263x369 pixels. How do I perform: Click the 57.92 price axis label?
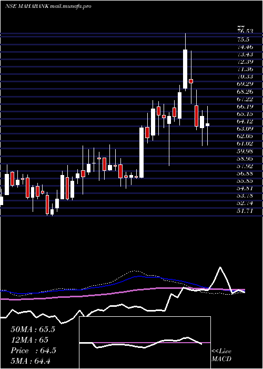tap(246, 166)
